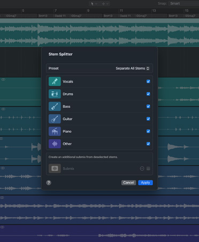Click the Drums label text
Viewport: 199px width, 242px height.
click(x=68, y=94)
